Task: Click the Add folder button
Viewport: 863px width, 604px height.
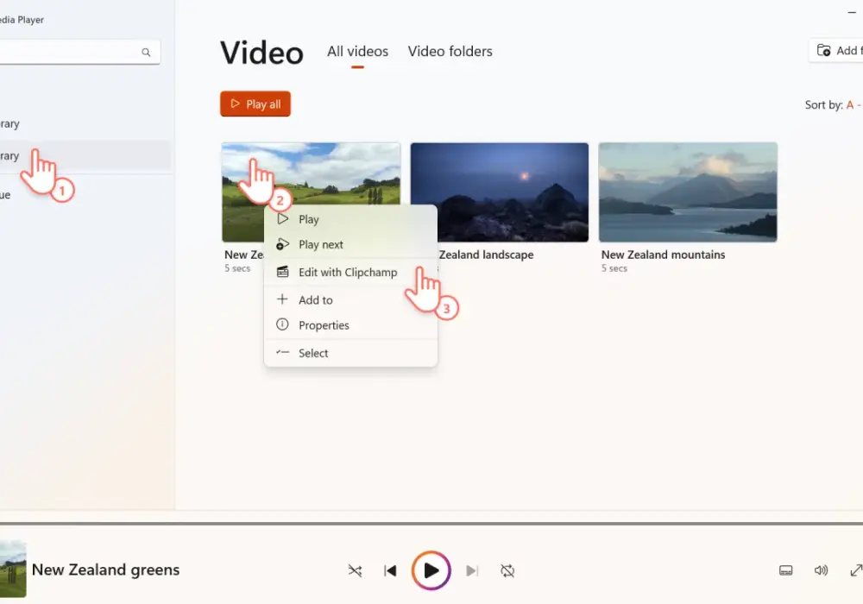Action: coord(836,51)
